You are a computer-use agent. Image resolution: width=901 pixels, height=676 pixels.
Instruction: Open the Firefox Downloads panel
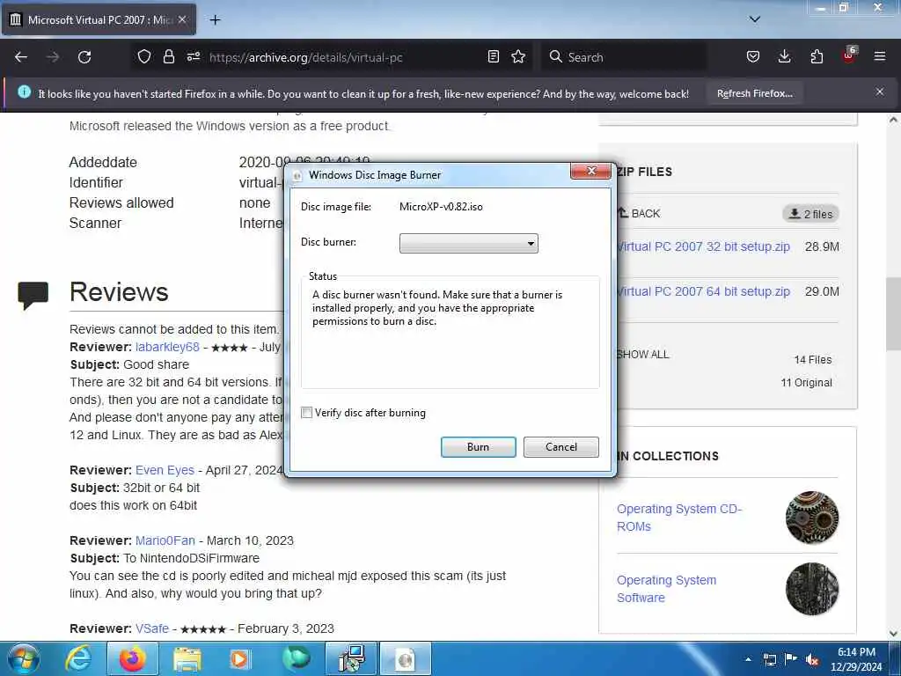784,56
